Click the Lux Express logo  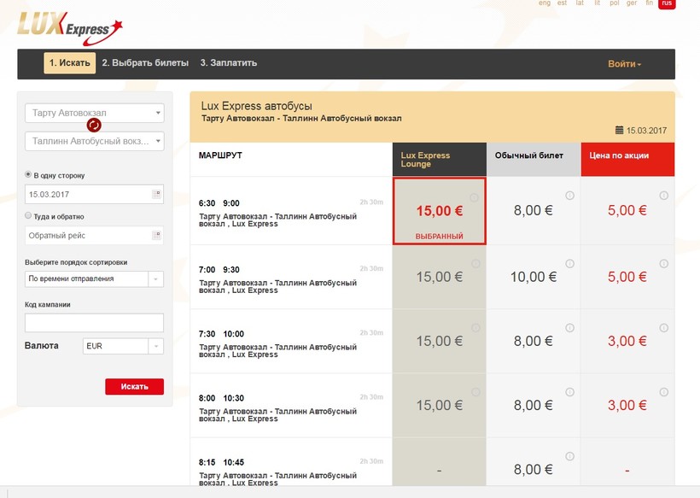[x=70, y=26]
